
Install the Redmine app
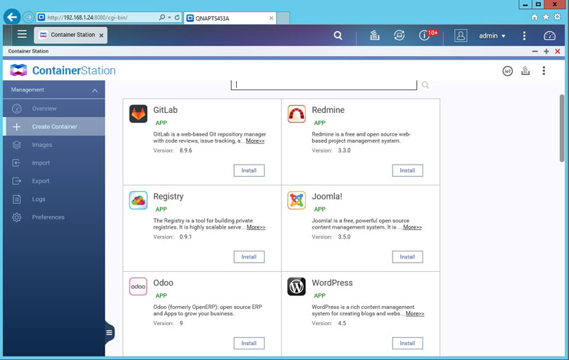click(407, 170)
